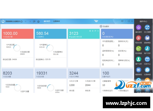Click the 4222 wireless traffic figure
Image resolution: width=153 pixels, height=111 pixels.
(x=7, y=87)
